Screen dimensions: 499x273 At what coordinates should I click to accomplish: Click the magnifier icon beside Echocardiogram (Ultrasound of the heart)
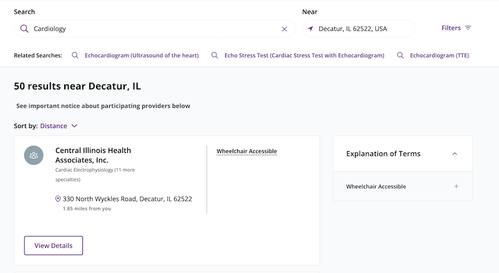coord(75,55)
